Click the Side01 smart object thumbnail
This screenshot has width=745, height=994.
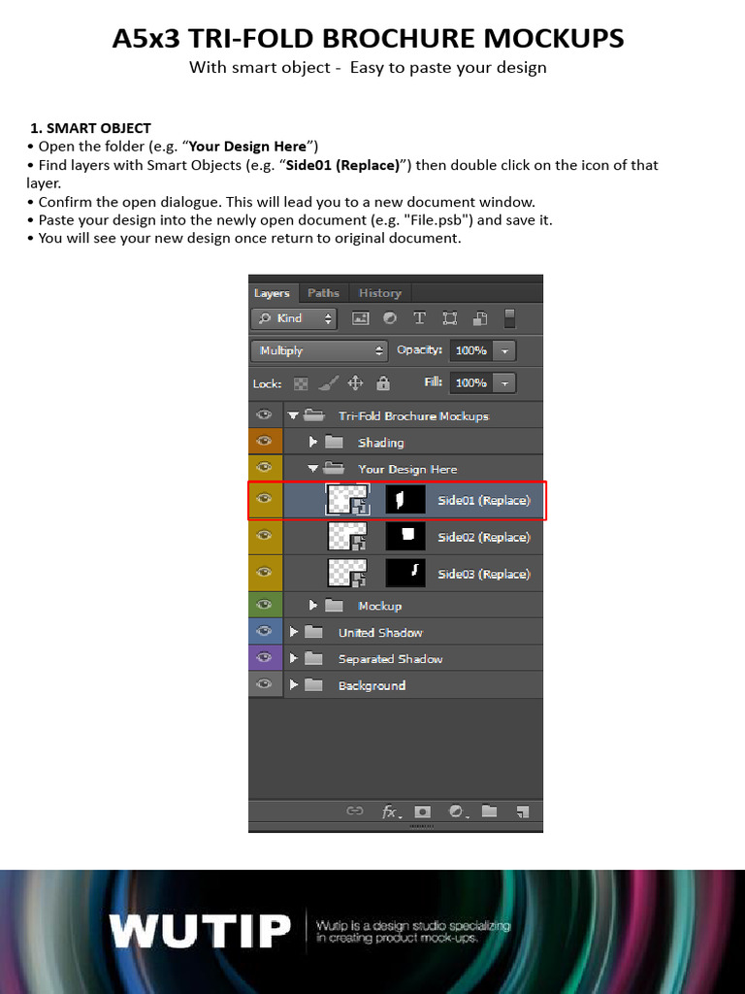pos(347,500)
